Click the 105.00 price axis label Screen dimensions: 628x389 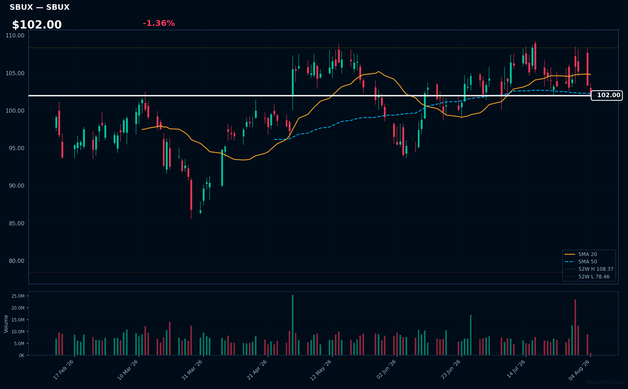(15, 73)
